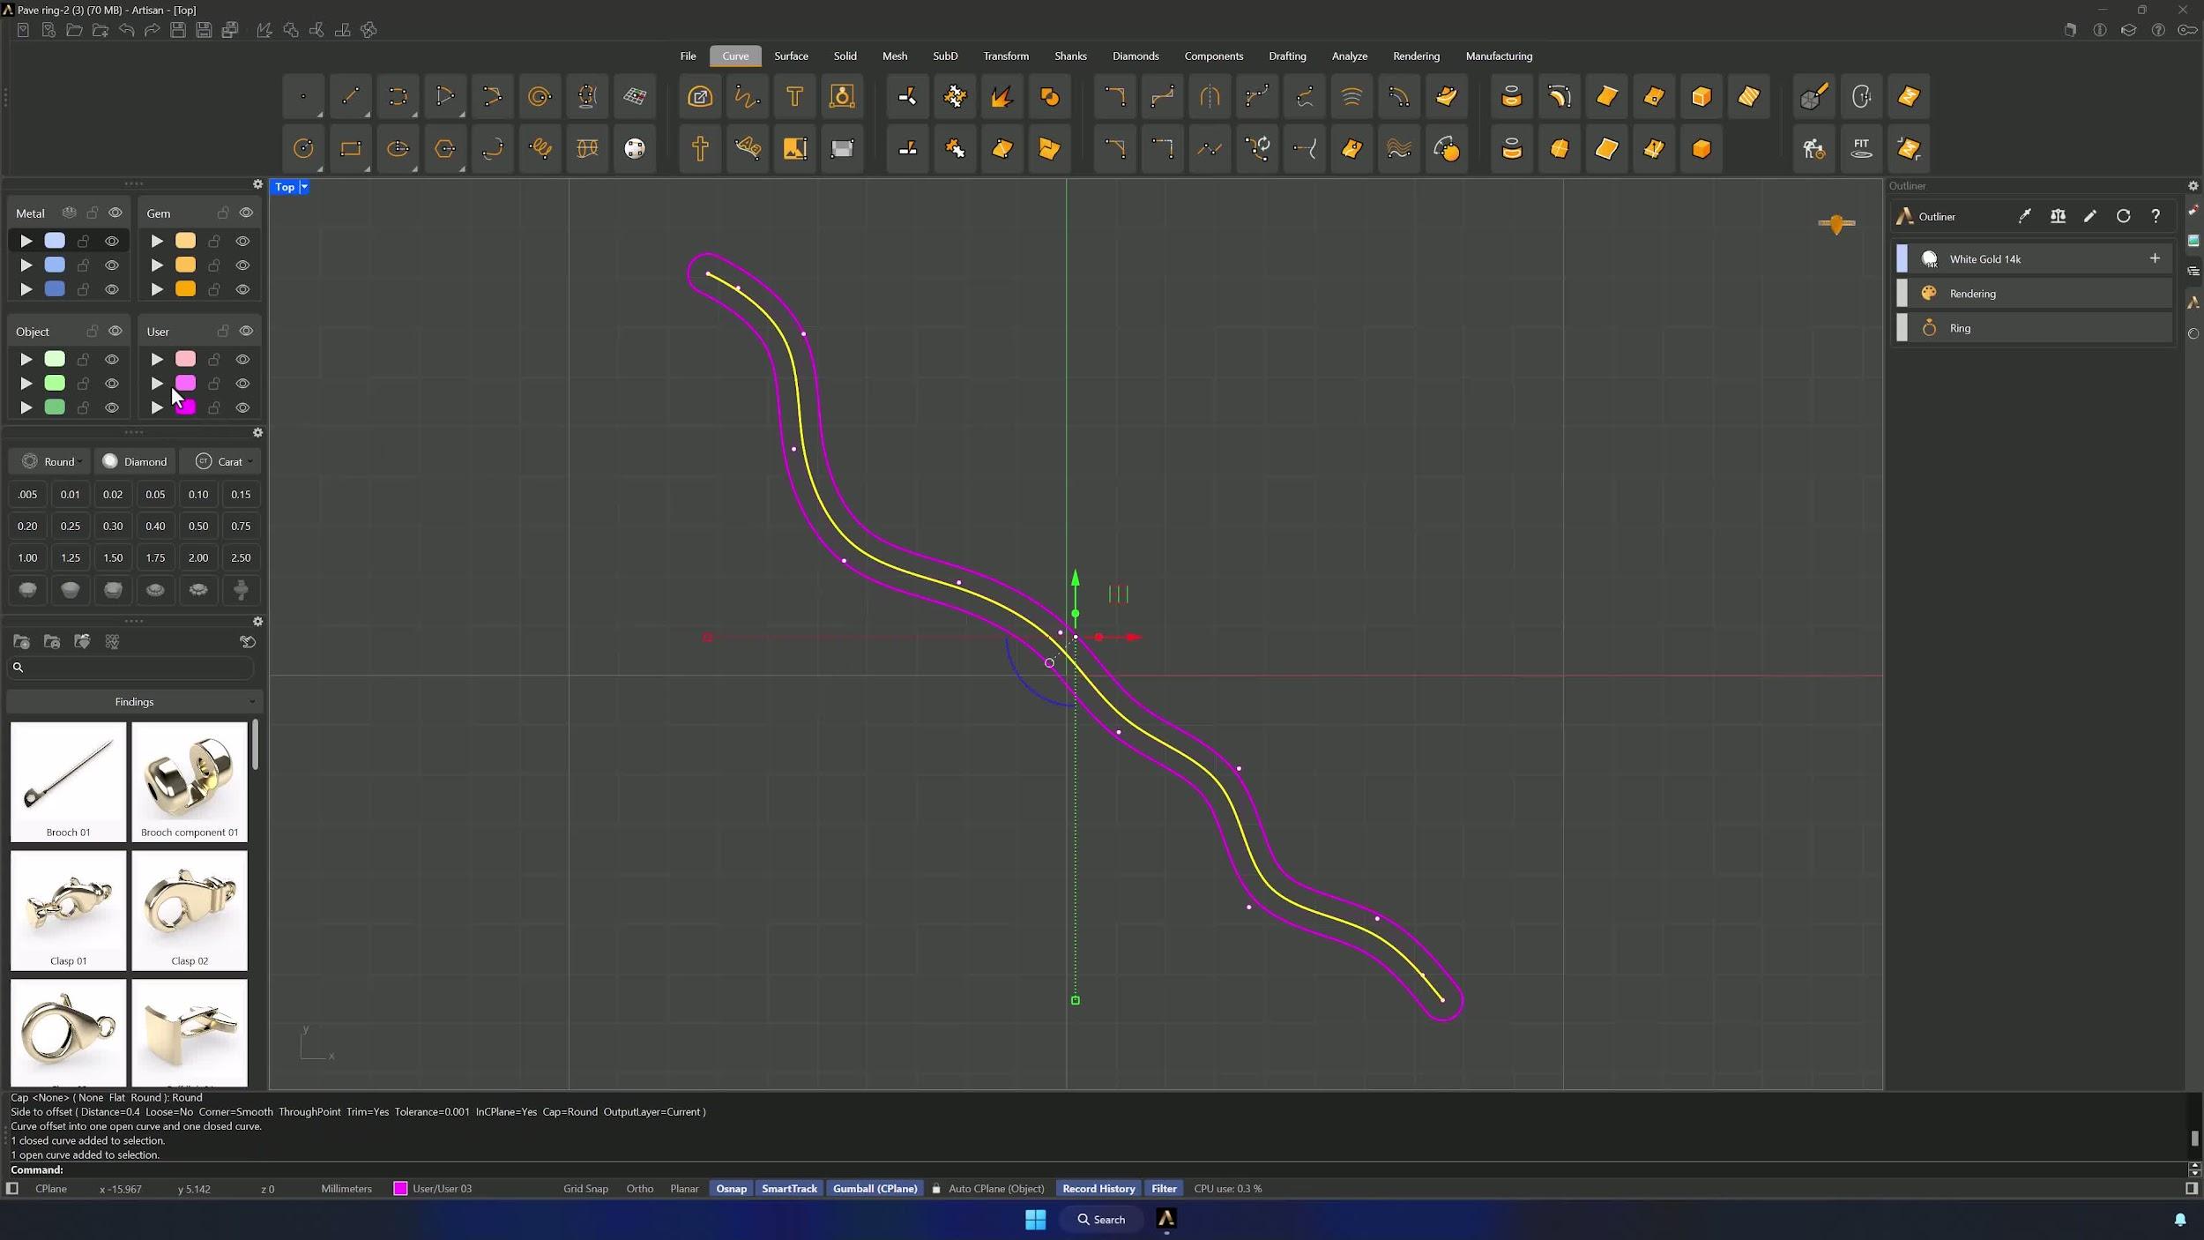The width and height of the screenshot is (2204, 1240).
Task: Toggle Ortho mode in status bar
Action: click(x=639, y=1188)
